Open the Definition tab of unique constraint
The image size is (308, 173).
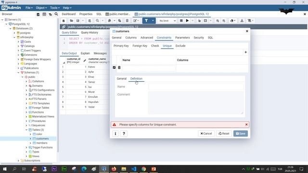(x=136, y=78)
